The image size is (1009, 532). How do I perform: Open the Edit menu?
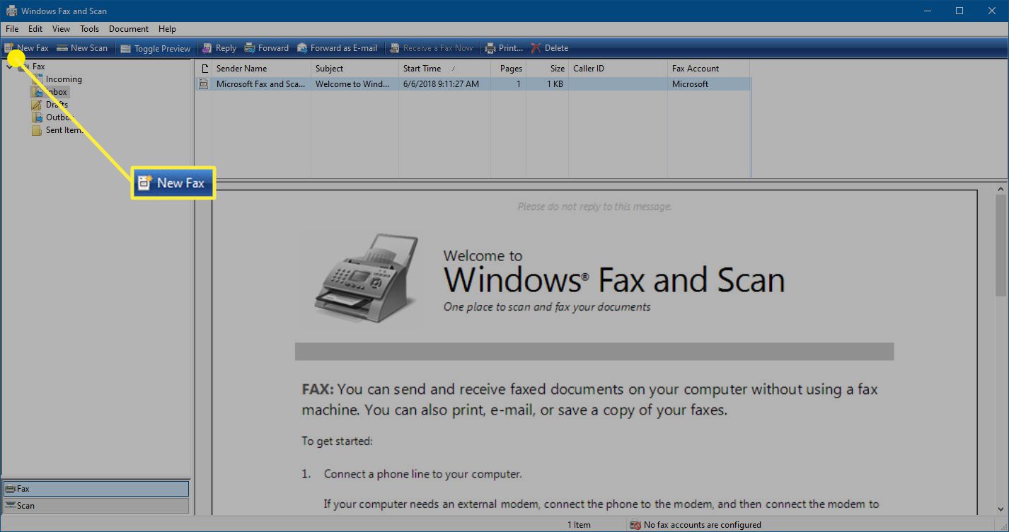(x=35, y=29)
